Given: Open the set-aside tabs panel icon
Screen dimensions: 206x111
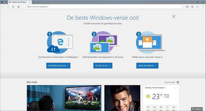Looking at the screenshot, I should (2, 2).
